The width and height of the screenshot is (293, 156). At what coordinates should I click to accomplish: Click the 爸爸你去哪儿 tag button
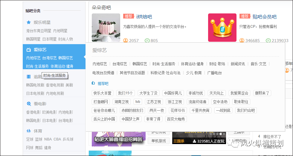(104, 110)
